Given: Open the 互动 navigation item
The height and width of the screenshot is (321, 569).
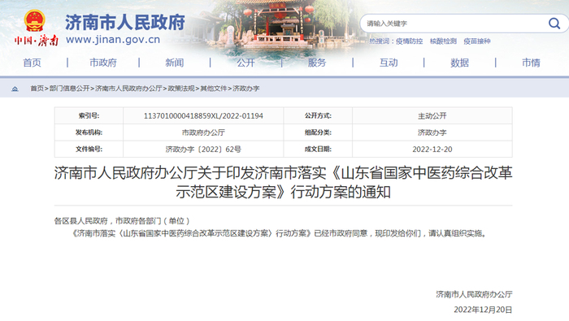Looking at the screenshot, I should [389, 63].
